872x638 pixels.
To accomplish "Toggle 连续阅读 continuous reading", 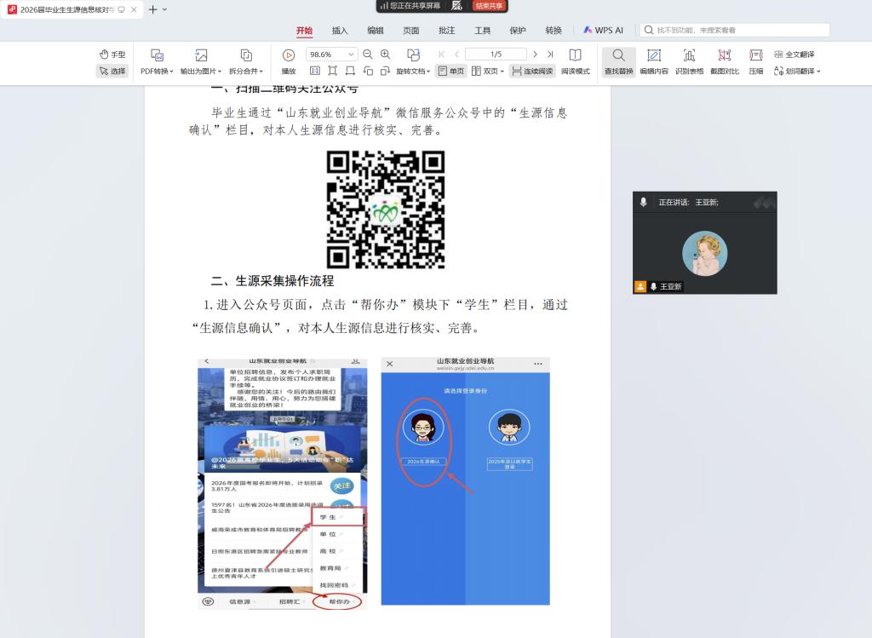I will tap(532, 71).
